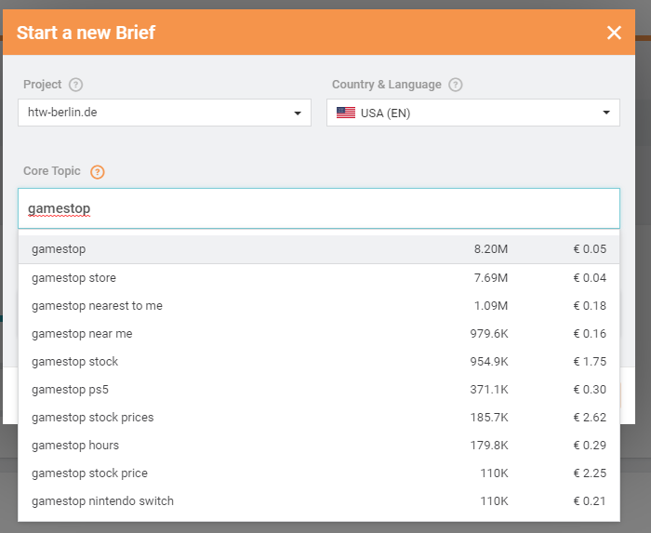The width and height of the screenshot is (651, 533).
Task: Choose 'gamestop nintendo switch' suggestion
Action: tap(319, 501)
